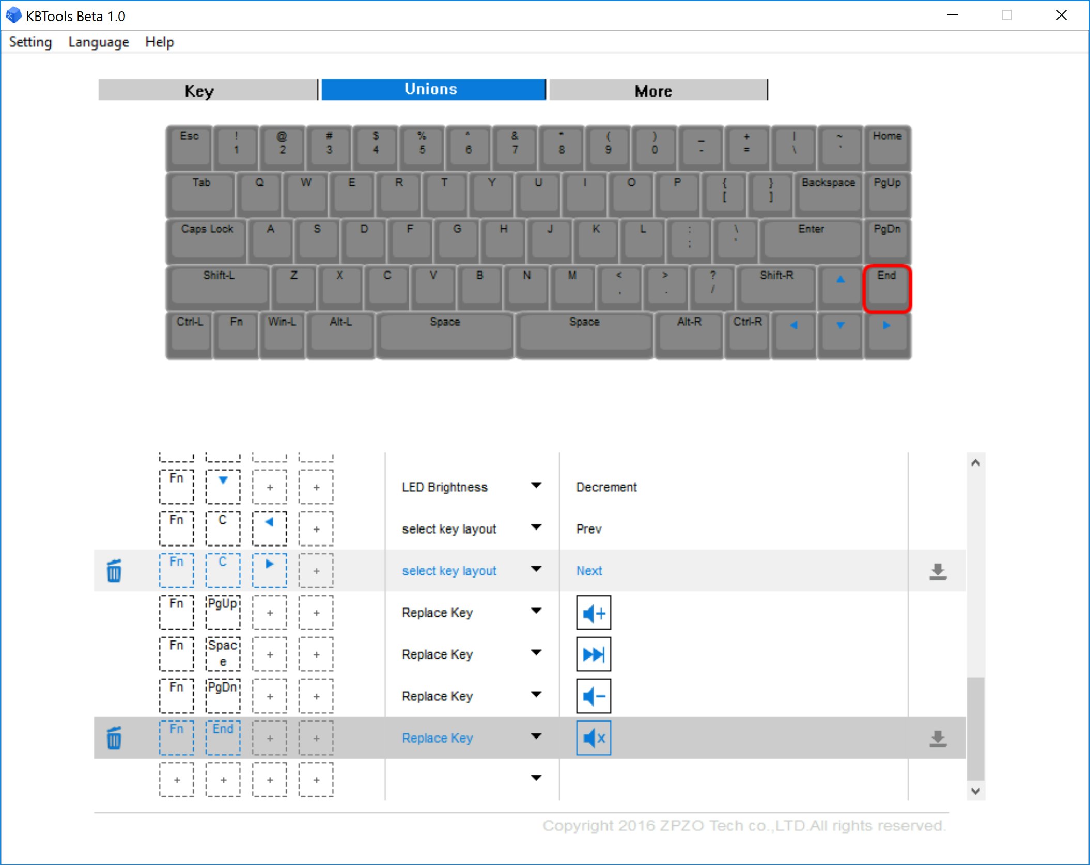This screenshot has height=865, width=1090.
Task: Click the first empty slot in the last row
Action: pyautogui.click(x=176, y=780)
